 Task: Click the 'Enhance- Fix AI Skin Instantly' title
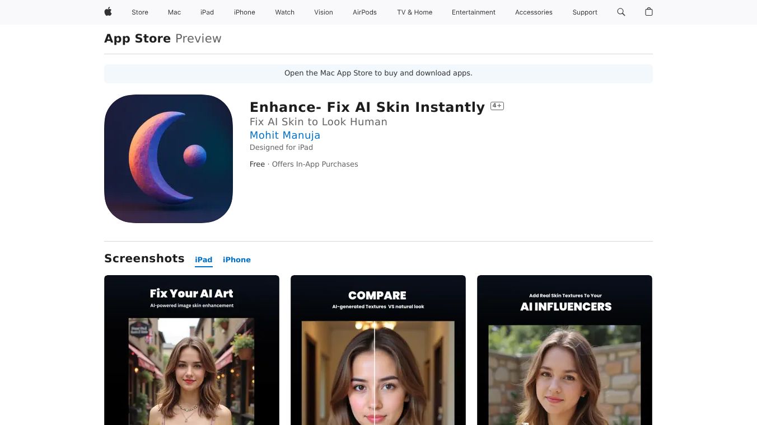[367, 107]
